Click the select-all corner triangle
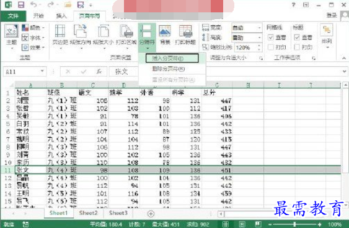The width and height of the screenshot is (349, 228). pos(11,85)
